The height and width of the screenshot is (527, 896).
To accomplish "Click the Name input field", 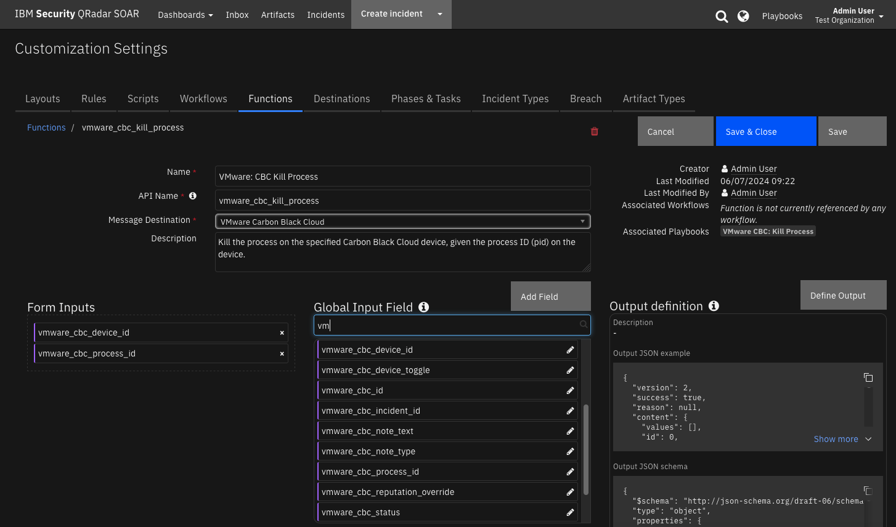I will [x=403, y=176].
